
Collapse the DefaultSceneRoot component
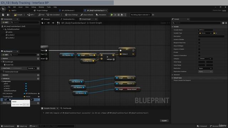coord(4,29)
